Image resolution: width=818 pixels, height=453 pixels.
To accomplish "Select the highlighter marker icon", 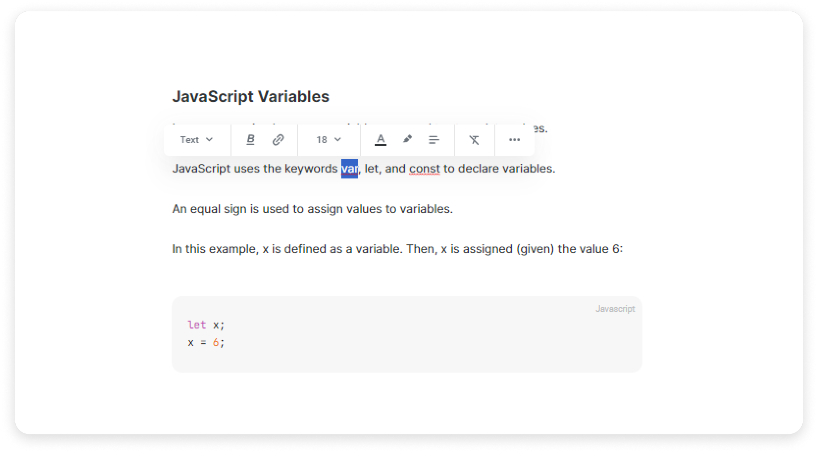I will point(407,140).
